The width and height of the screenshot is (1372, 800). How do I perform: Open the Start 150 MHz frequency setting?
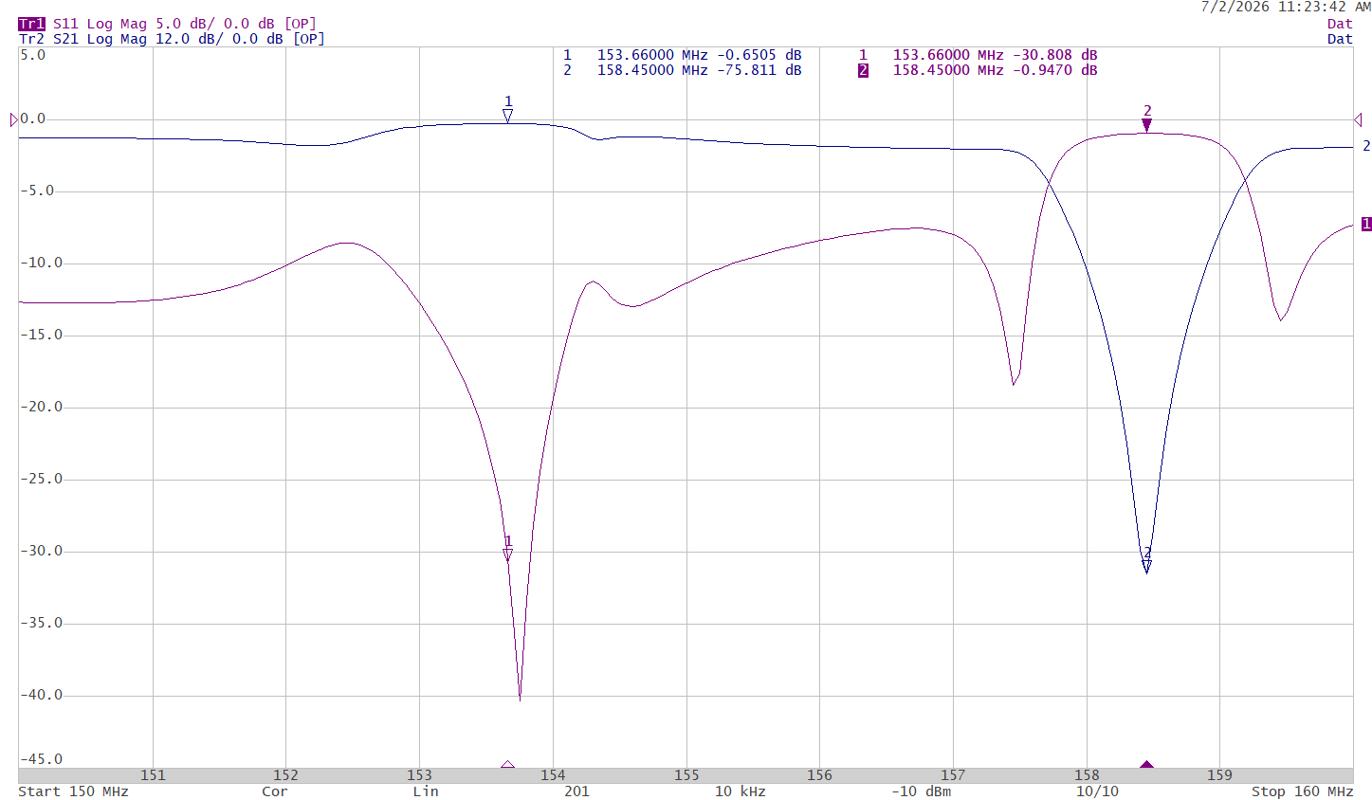(73, 791)
